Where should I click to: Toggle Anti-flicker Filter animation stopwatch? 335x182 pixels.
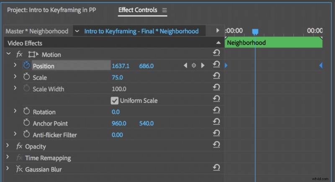26,134
